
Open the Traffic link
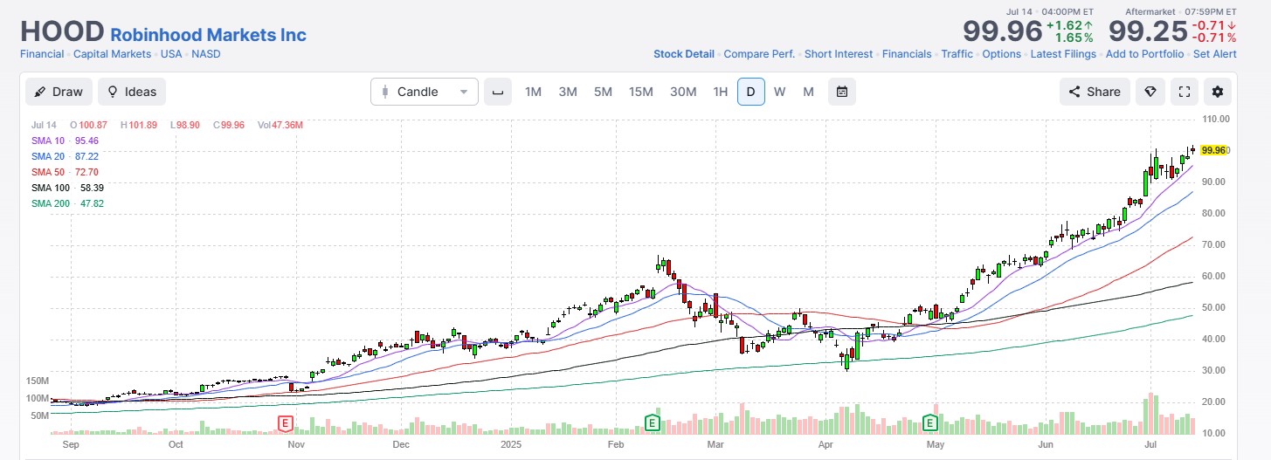(x=957, y=54)
